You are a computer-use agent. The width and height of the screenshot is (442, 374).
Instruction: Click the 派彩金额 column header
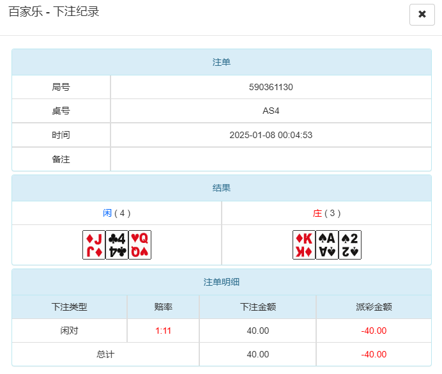pos(374,307)
